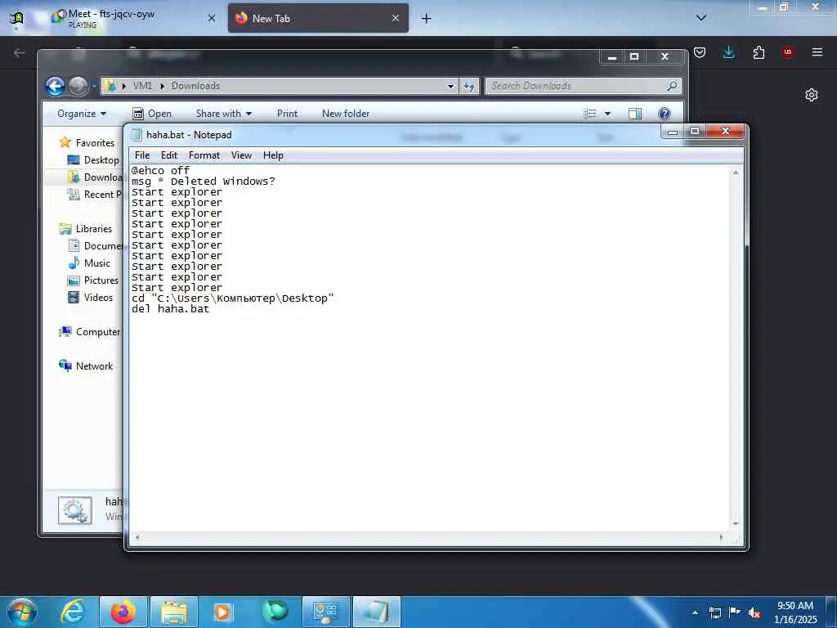The image size is (837, 628).
Task: Open Windows Explorer from the taskbar
Action: point(174,612)
